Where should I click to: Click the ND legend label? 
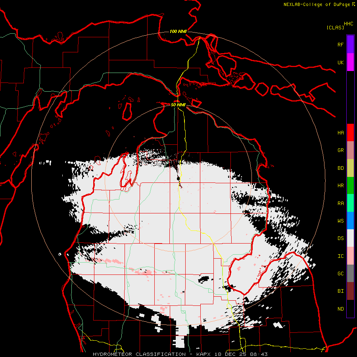coord(340,309)
